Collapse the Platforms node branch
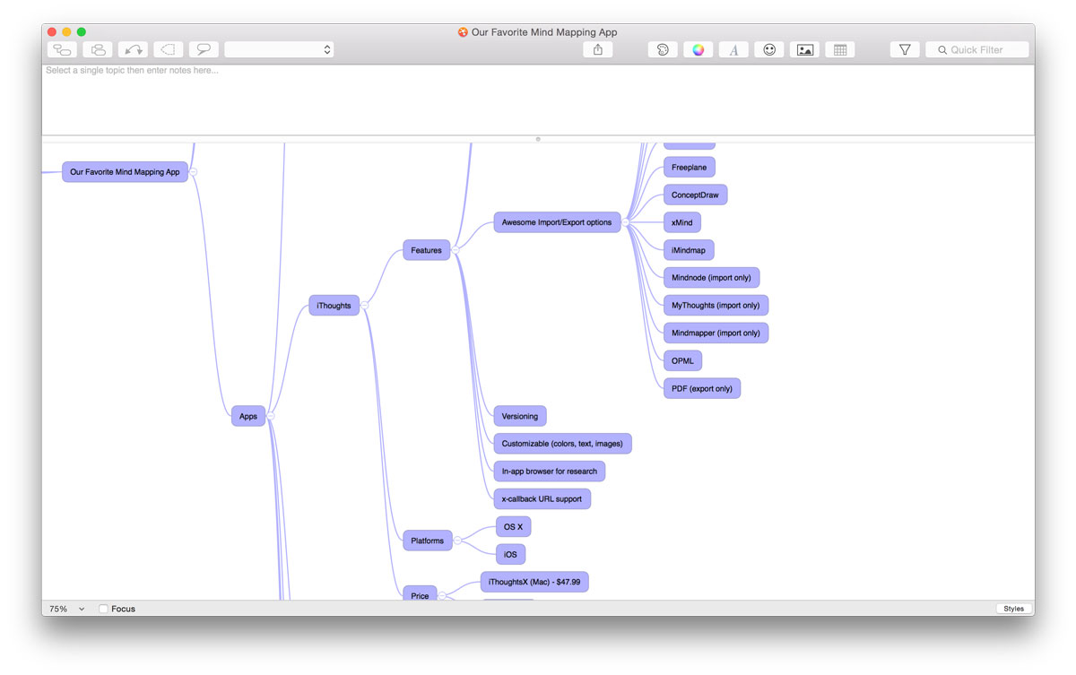 pyautogui.click(x=457, y=541)
